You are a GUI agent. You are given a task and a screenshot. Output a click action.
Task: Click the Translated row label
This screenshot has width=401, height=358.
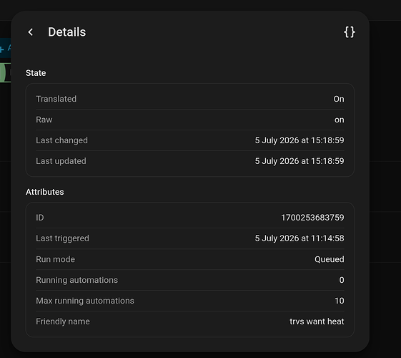56,99
